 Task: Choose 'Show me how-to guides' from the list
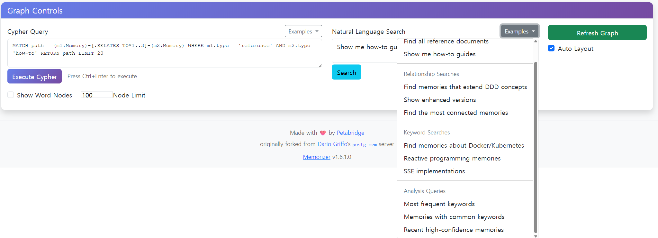439,54
